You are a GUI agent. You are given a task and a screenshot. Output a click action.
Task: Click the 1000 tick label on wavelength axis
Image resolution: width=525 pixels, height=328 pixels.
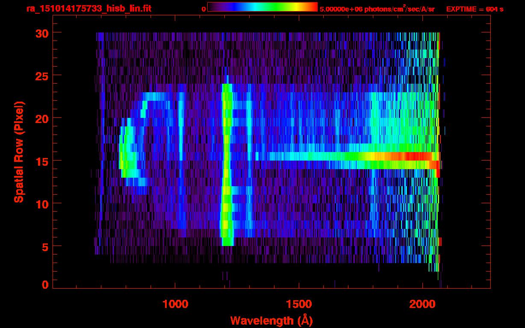[x=175, y=304]
